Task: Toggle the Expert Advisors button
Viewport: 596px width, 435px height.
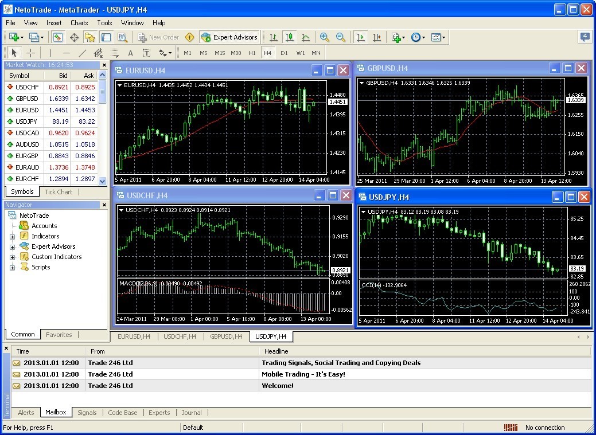Action: 229,37
